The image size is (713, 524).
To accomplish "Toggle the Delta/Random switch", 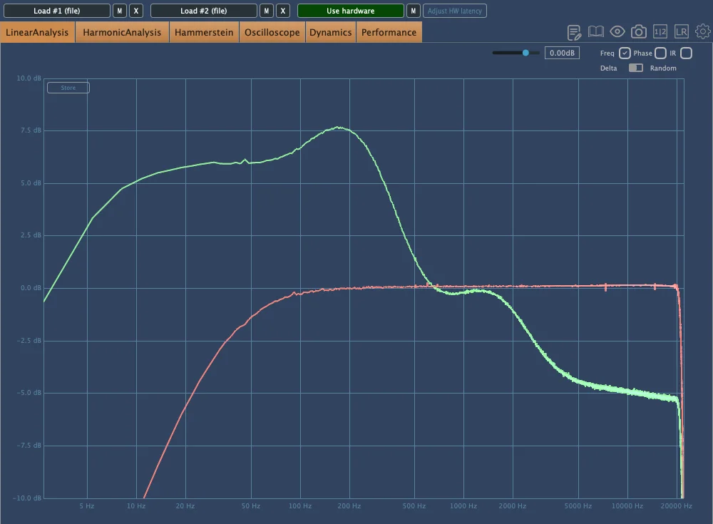I will (x=635, y=68).
